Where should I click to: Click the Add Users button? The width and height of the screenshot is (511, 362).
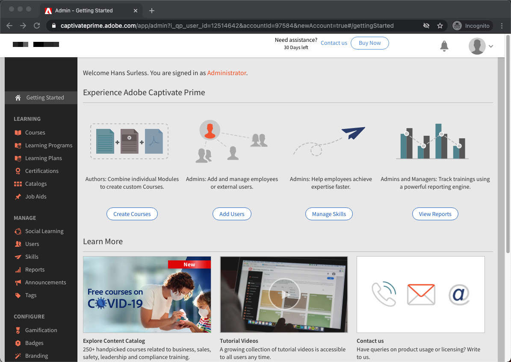click(x=232, y=214)
